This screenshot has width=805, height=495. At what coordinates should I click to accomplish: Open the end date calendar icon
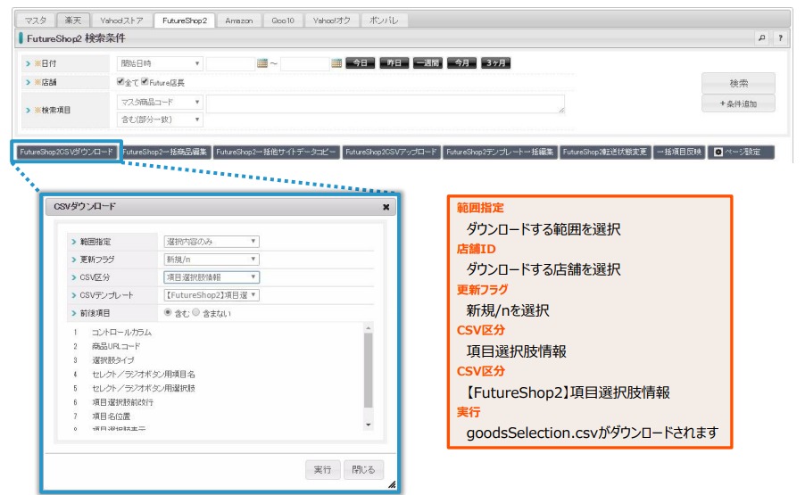[x=336, y=63]
